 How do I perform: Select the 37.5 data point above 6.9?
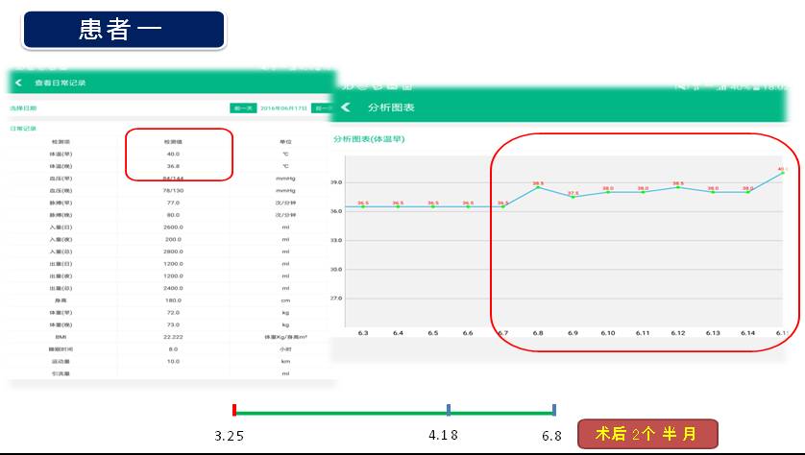coord(573,197)
